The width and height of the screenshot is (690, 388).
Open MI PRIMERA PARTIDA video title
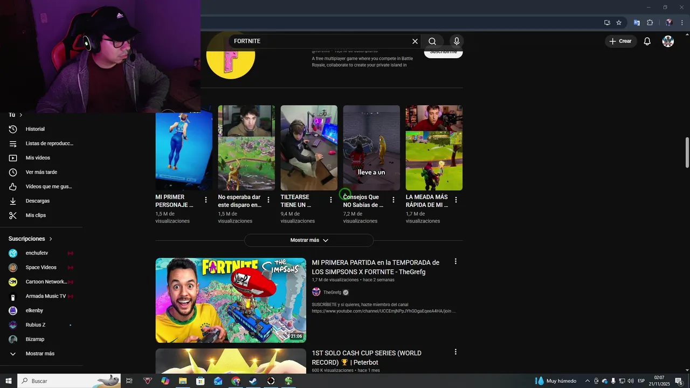click(x=376, y=267)
